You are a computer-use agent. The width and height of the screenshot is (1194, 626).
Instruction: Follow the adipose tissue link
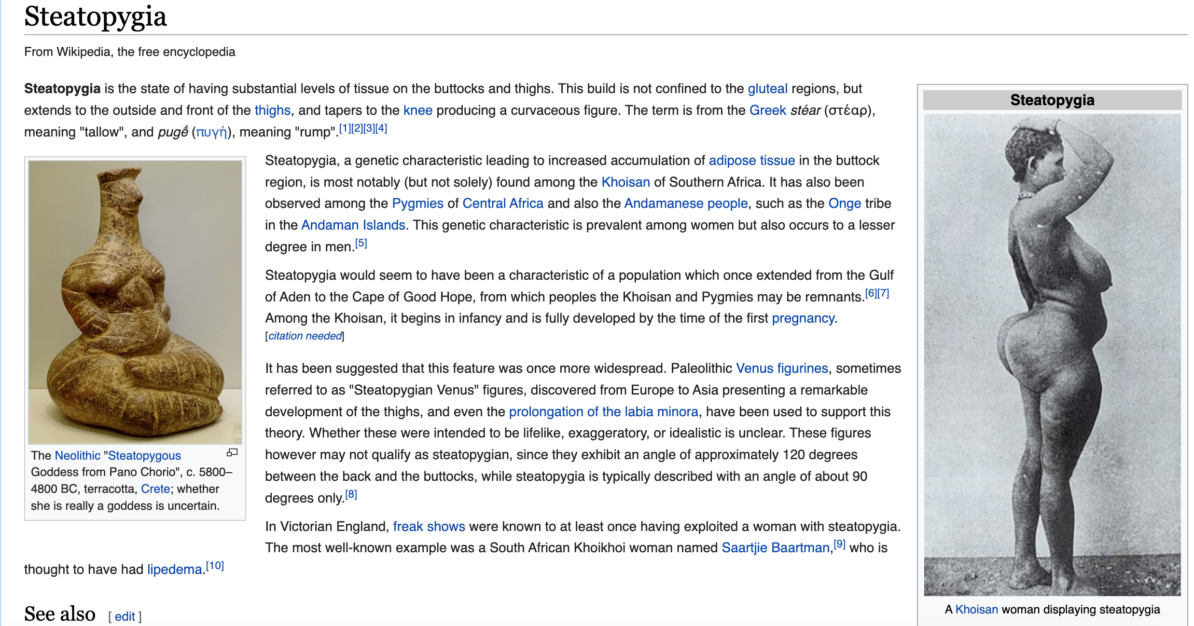pyautogui.click(x=752, y=161)
